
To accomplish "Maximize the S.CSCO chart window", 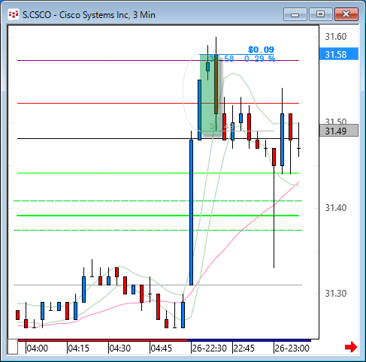I will [320, 14].
